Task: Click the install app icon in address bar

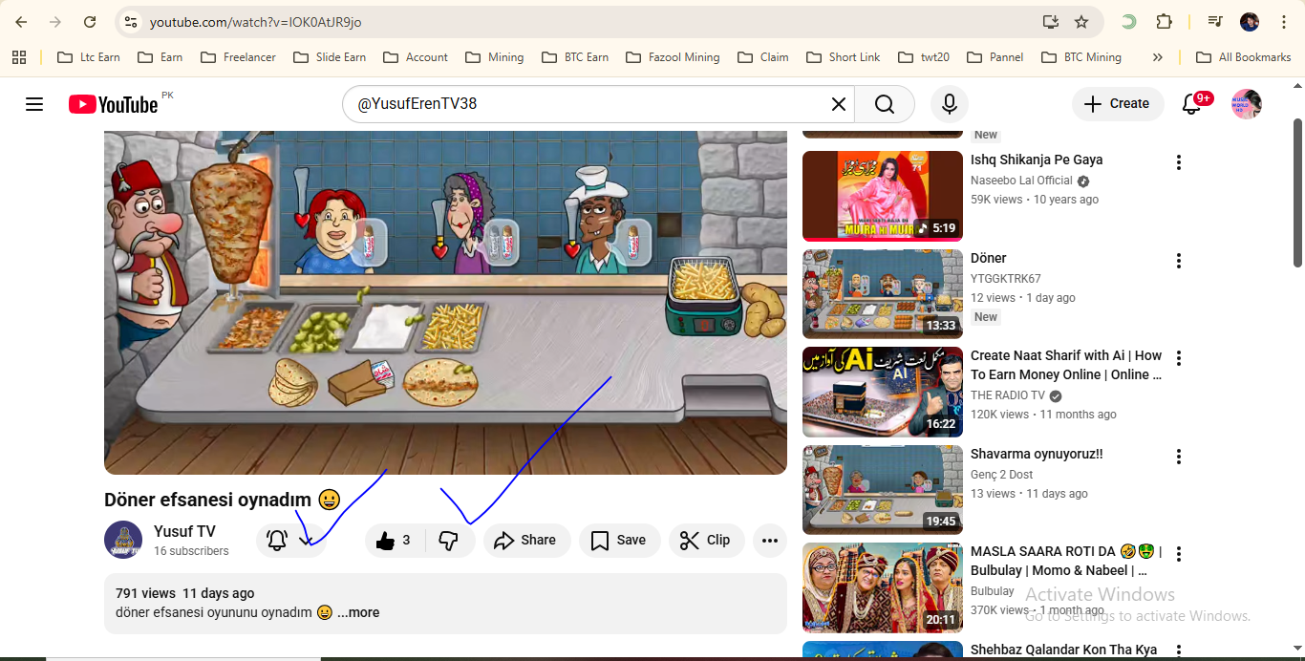Action: coord(1050,22)
